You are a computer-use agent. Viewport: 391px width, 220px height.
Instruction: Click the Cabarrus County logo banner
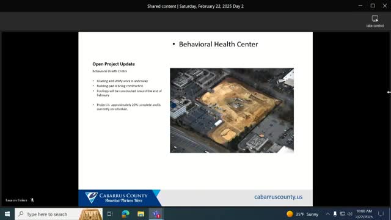120,198
